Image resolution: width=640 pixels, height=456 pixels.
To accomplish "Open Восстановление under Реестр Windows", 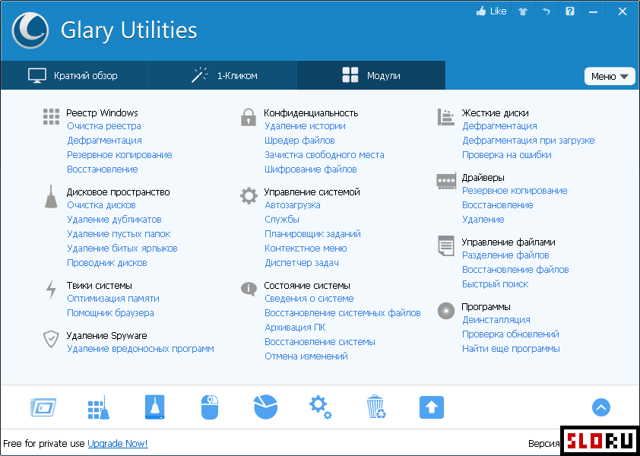I will pos(103,169).
